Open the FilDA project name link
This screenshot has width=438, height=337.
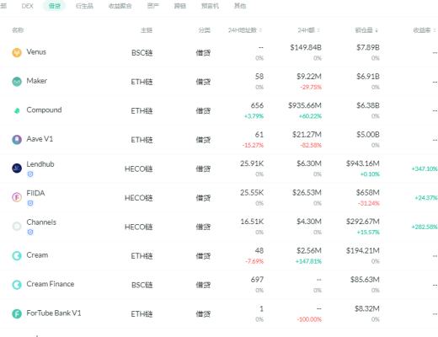(x=35, y=193)
